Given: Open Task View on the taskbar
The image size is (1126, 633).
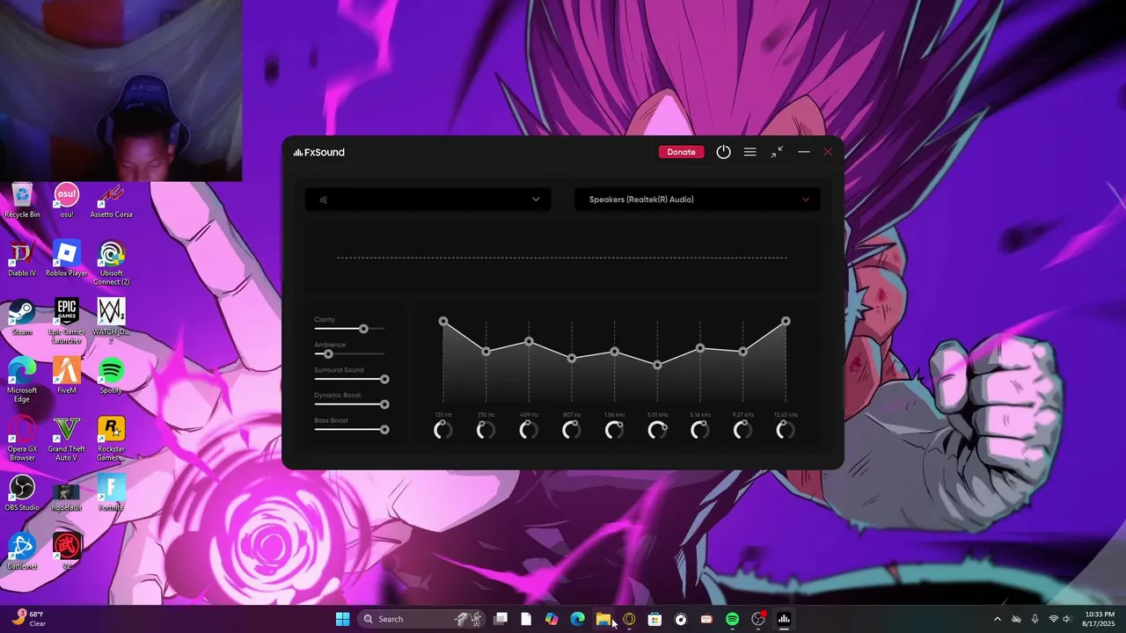Looking at the screenshot, I should tap(501, 619).
